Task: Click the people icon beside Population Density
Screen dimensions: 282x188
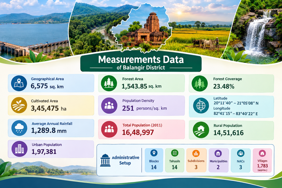Action: click(x=109, y=105)
